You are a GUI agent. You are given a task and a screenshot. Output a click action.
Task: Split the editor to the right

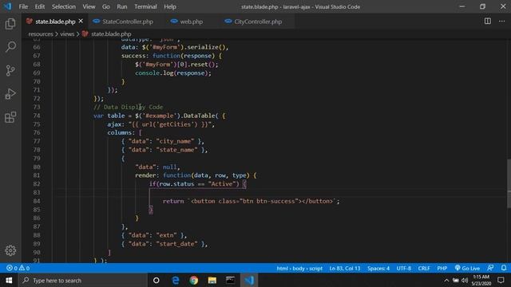(x=488, y=22)
